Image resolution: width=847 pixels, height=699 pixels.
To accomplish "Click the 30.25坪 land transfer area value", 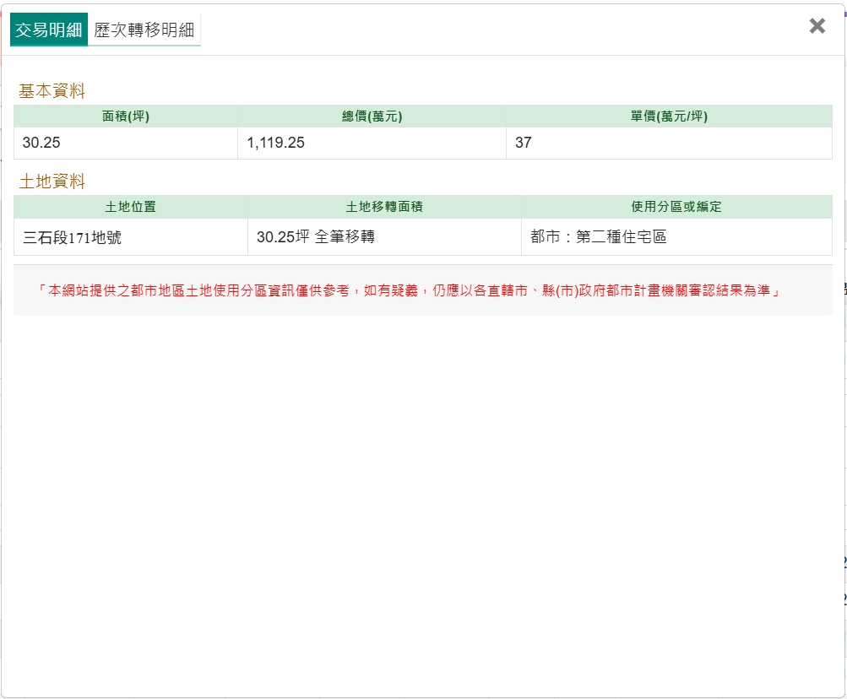I will pos(283,237).
